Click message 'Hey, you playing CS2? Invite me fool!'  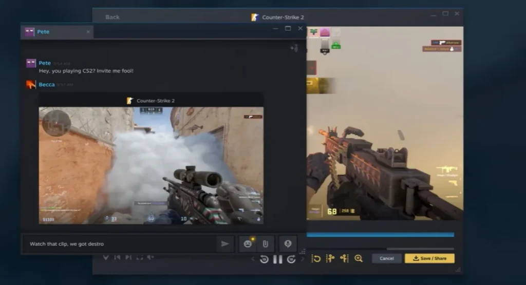coord(86,71)
